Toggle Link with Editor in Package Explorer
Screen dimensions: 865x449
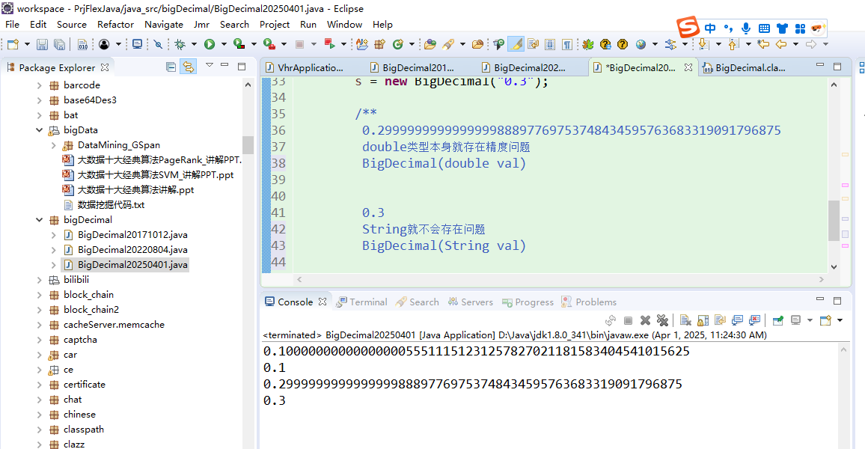tap(189, 67)
